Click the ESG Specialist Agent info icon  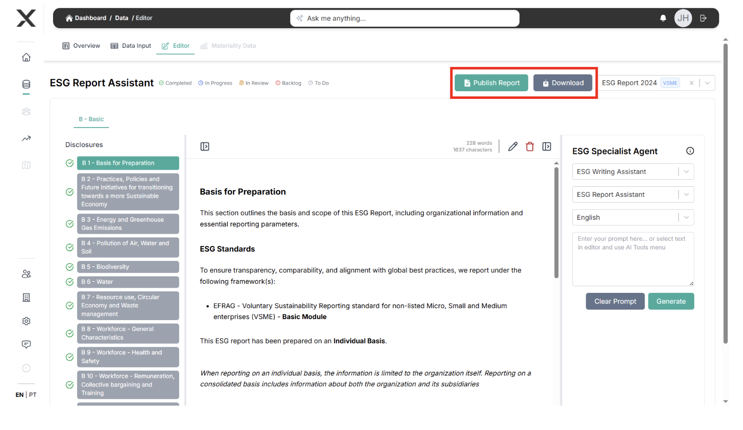coord(690,151)
